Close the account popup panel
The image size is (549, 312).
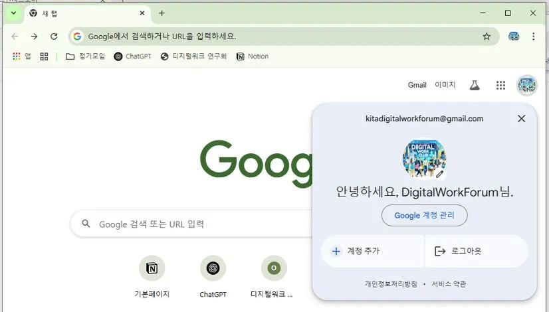521,119
